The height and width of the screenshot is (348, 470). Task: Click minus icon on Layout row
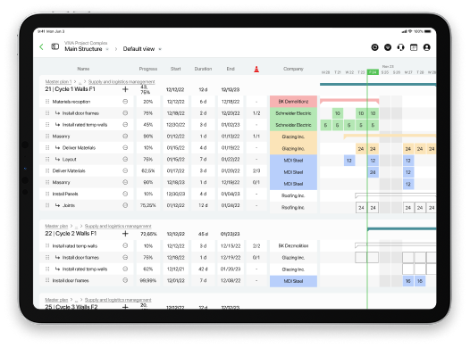click(x=125, y=159)
